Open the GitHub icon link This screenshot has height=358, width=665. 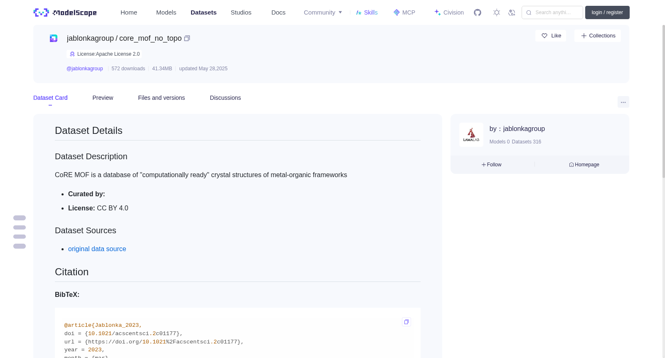(478, 12)
